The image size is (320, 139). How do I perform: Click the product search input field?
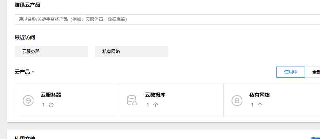(x=167, y=19)
